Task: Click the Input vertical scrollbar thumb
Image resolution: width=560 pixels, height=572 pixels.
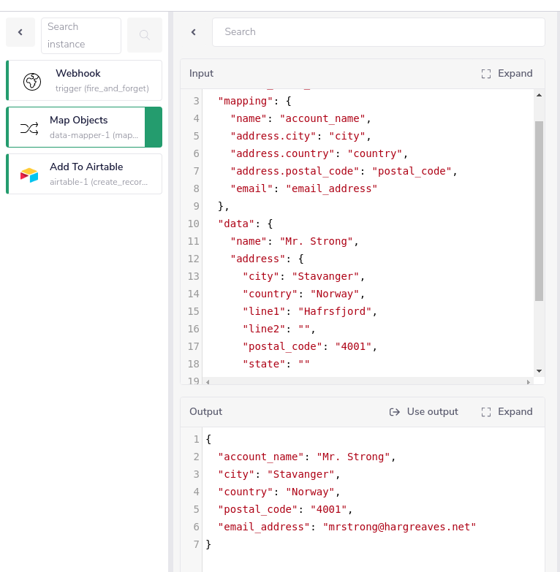Action: click(x=539, y=210)
